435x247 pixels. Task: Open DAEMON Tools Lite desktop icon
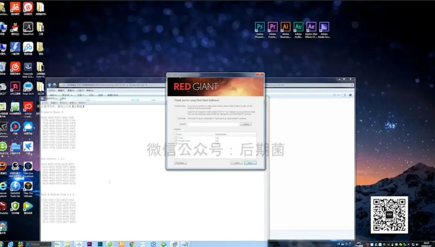(x=15, y=189)
